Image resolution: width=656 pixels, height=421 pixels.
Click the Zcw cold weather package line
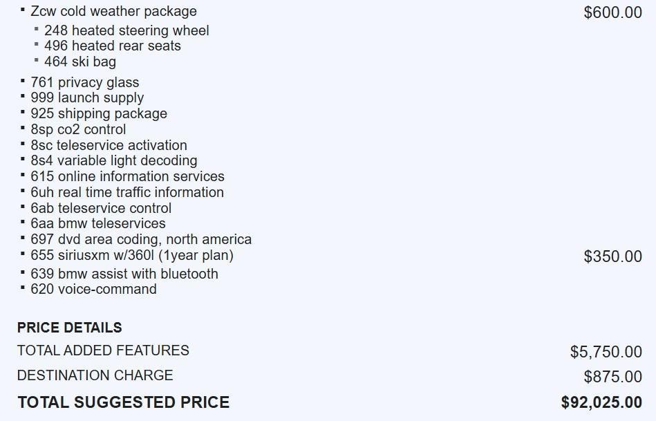pyautogui.click(x=113, y=12)
